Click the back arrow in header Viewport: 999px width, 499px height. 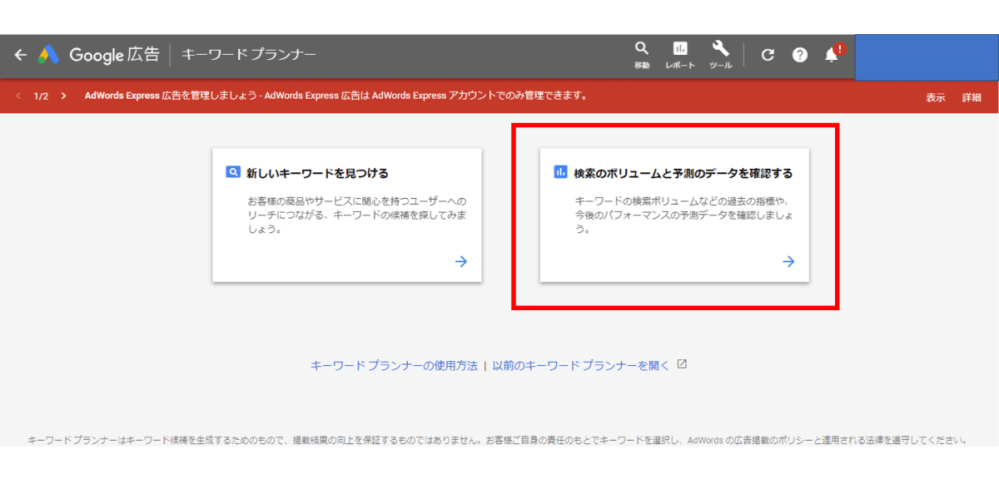[21, 55]
